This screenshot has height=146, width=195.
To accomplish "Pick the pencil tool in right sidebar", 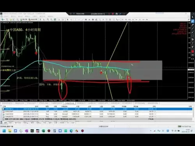I will tap(193, 25).
